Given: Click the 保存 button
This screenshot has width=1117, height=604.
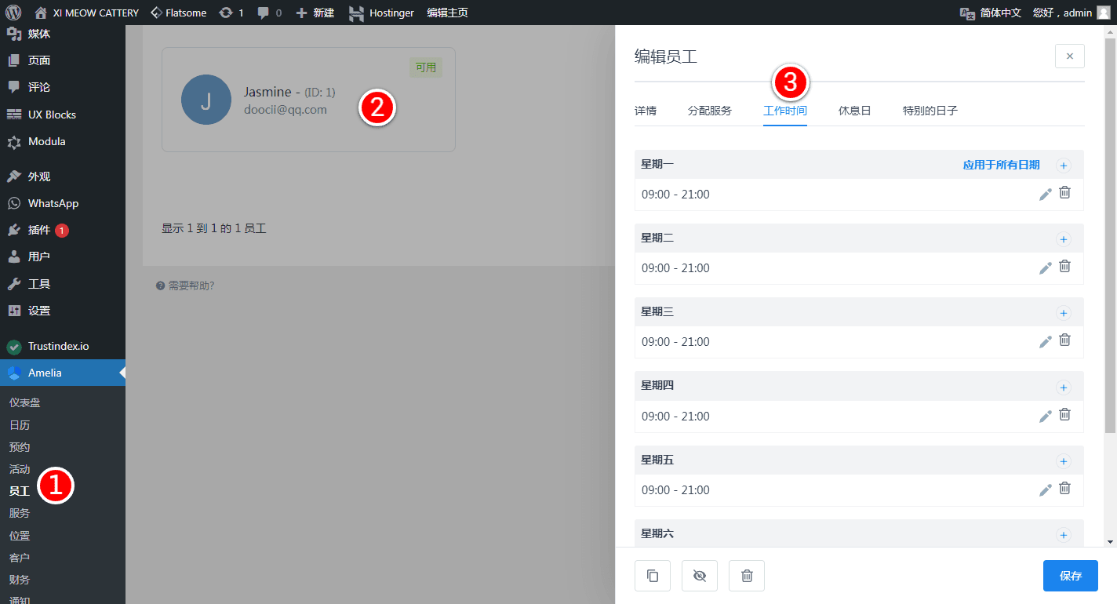Looking at the screenshot, I should (1070, 576).
